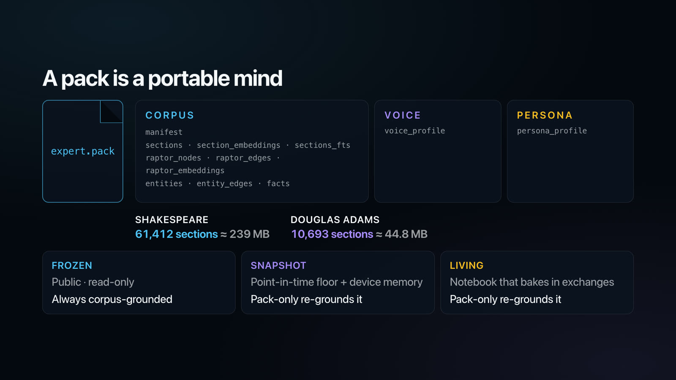
Task: Click the voice_profile text
Action: (x=414, y=131)
